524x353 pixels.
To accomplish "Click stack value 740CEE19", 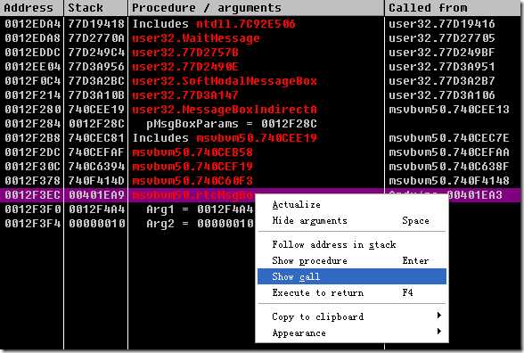I will pos(96,110).
